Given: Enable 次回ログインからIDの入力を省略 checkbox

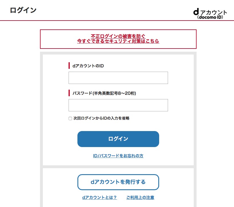Looking at the screenshot, I should [70, 118].
